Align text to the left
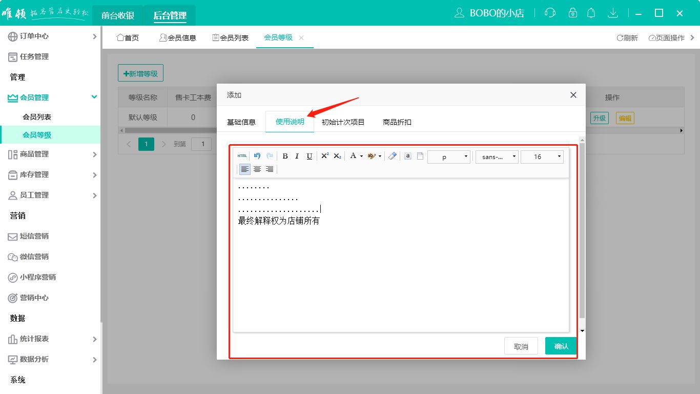Screen dimensions: 700x394 (x=245, y=169)
